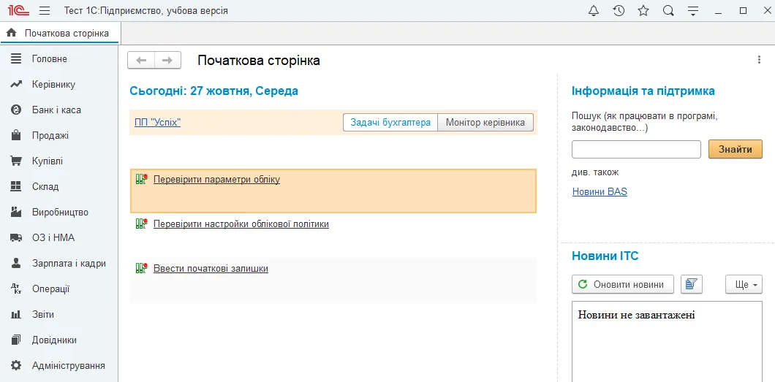Open the hamburger main menu icon
Screen dimensions: 775x382
coord(45,10)
